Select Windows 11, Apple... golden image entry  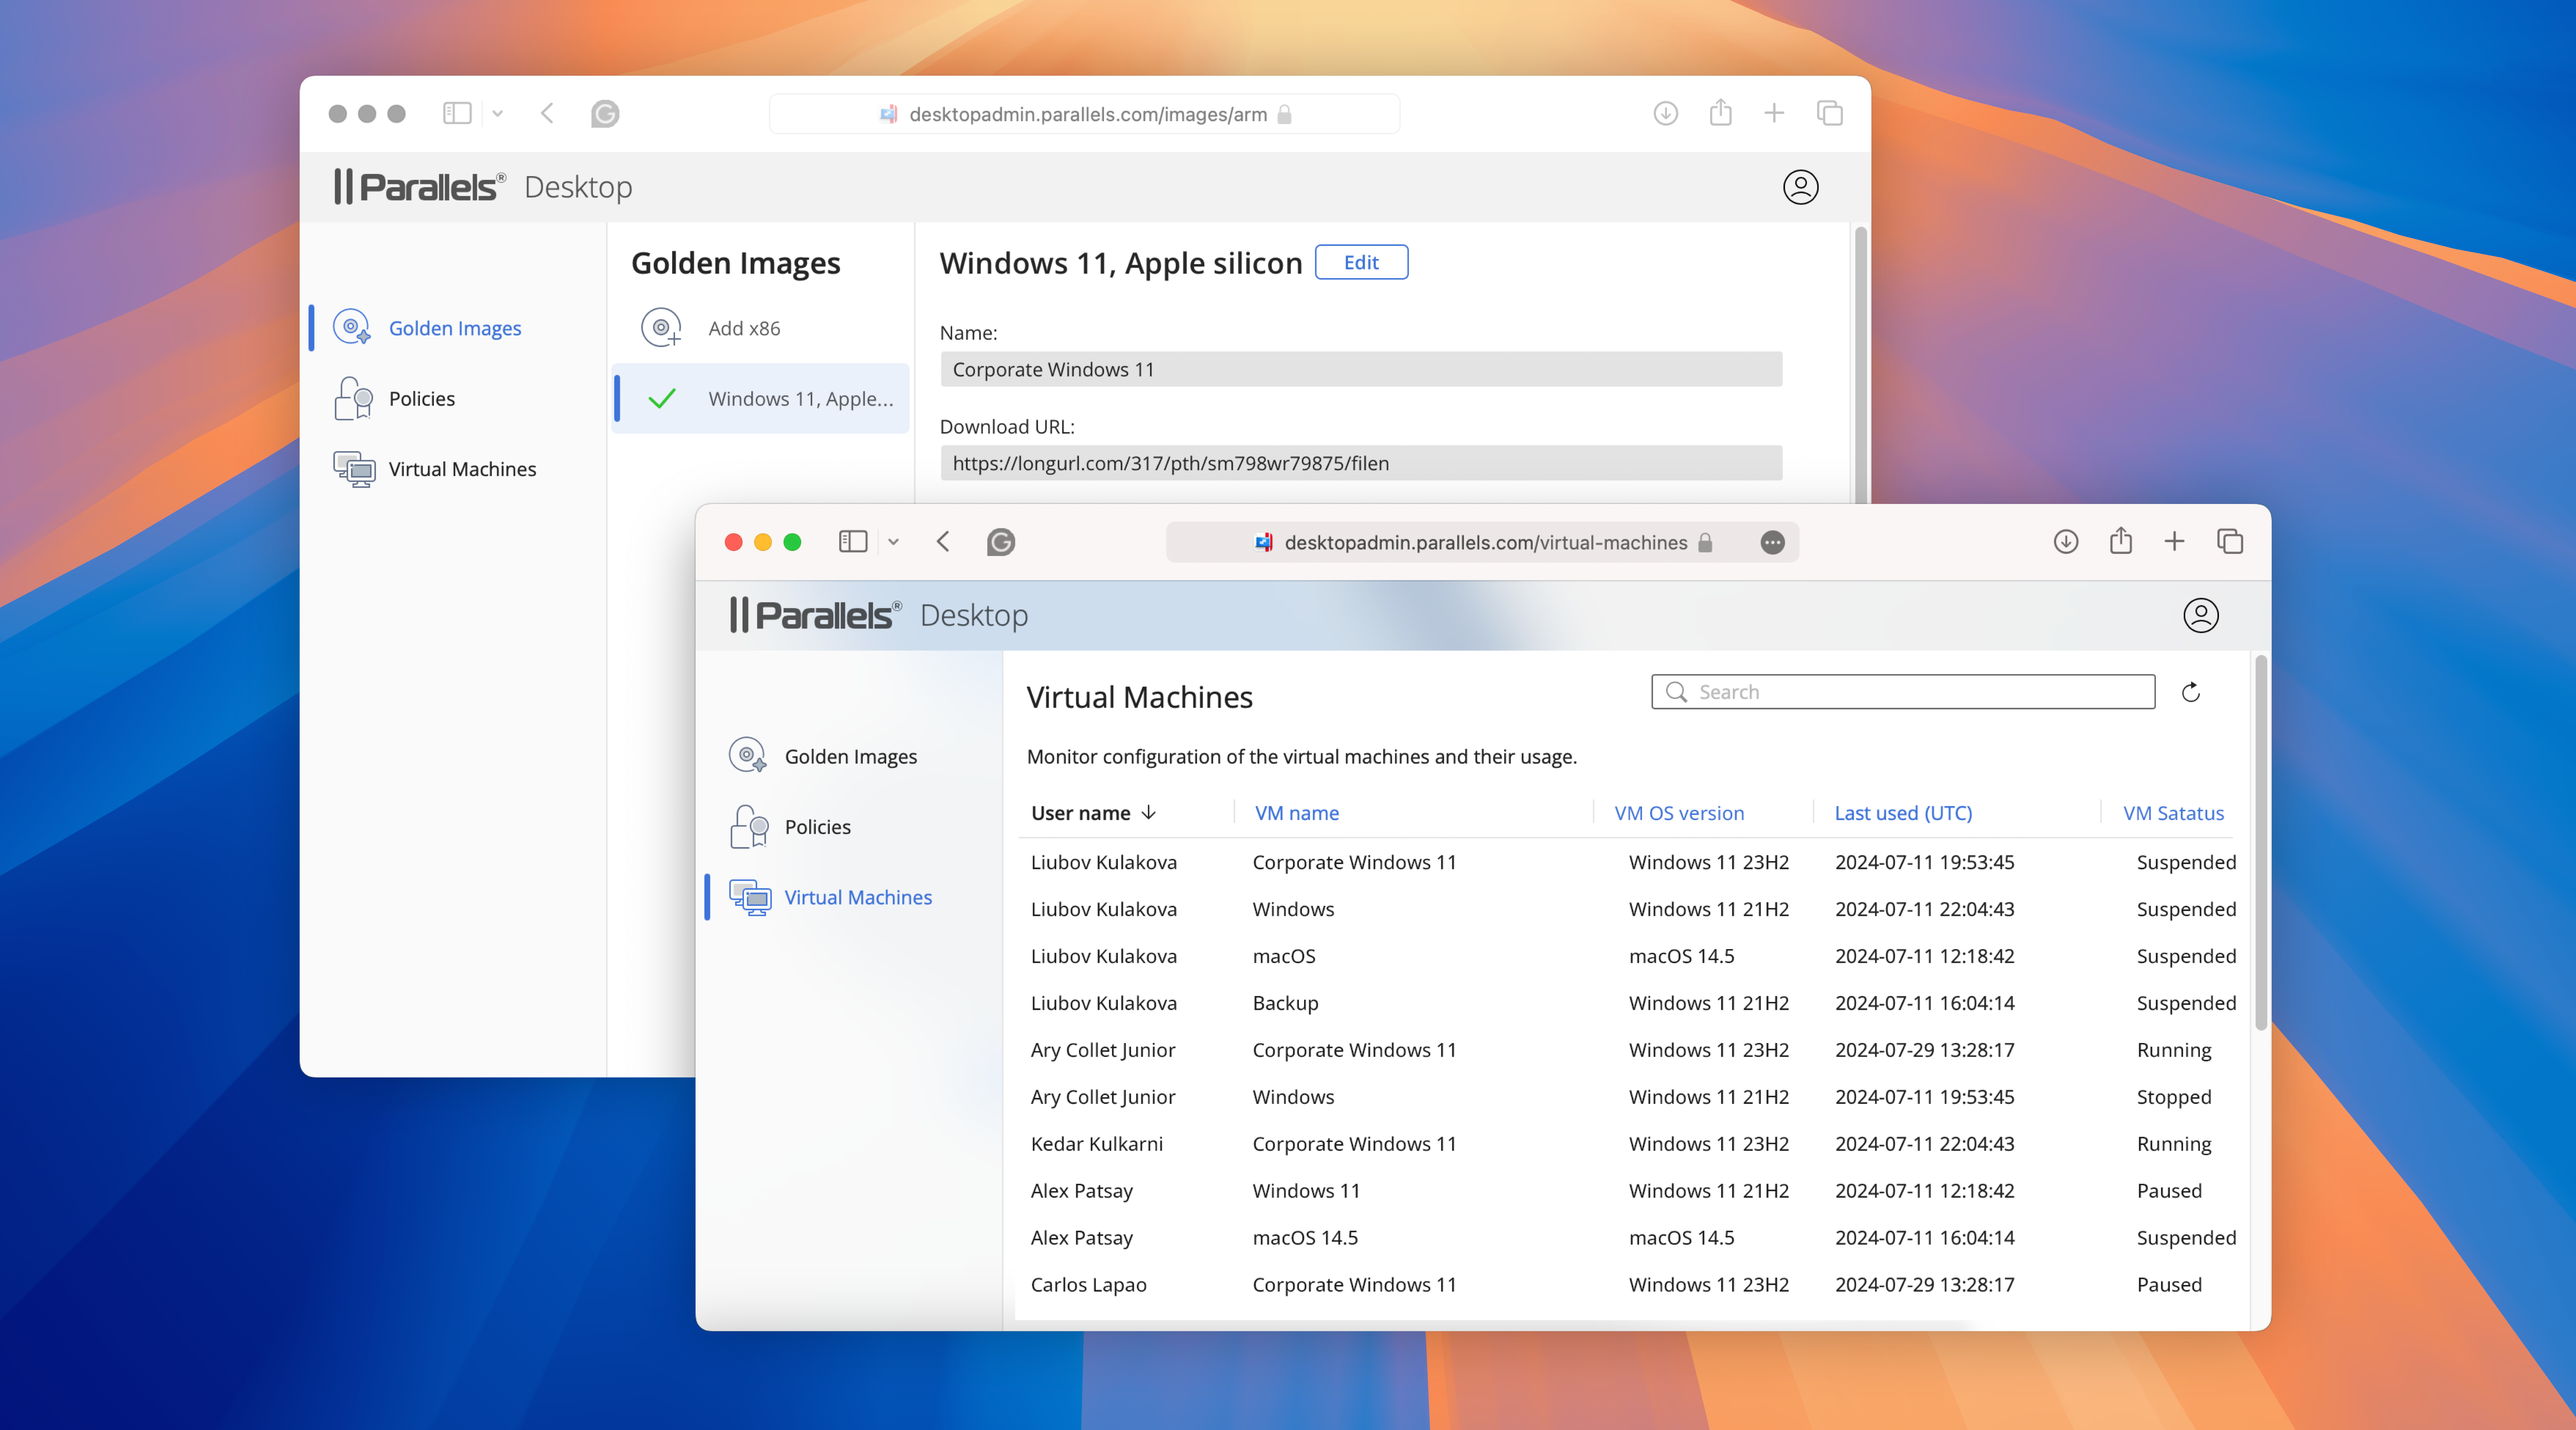click(760, 398)
